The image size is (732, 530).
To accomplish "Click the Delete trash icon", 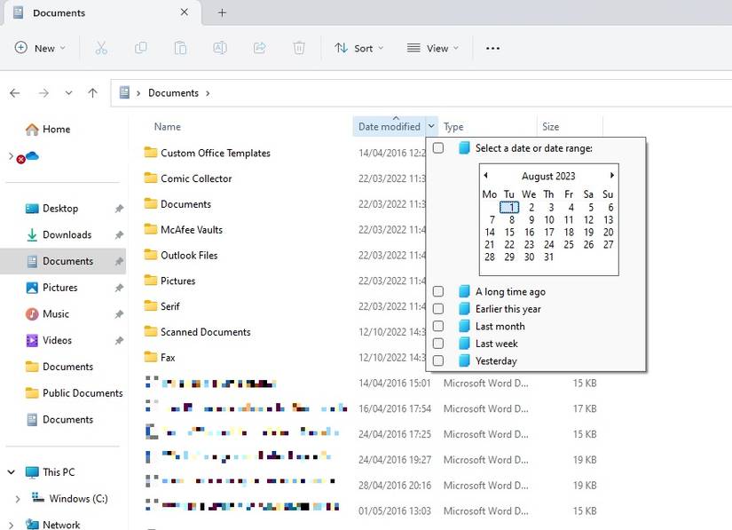I will click(x=299, y=48).
